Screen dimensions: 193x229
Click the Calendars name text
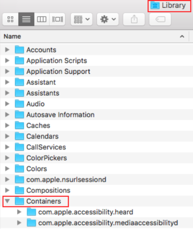42,136
